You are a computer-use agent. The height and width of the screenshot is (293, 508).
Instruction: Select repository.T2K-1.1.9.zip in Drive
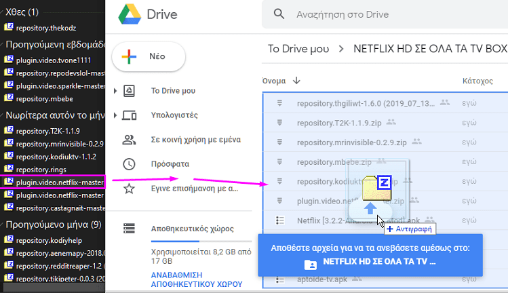point(385,123)
